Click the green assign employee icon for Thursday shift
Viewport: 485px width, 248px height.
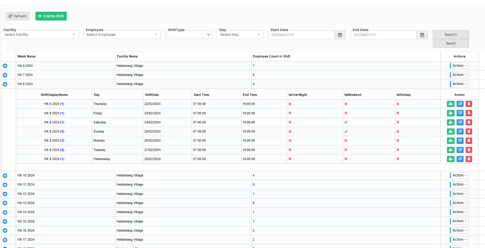(450, 104)
